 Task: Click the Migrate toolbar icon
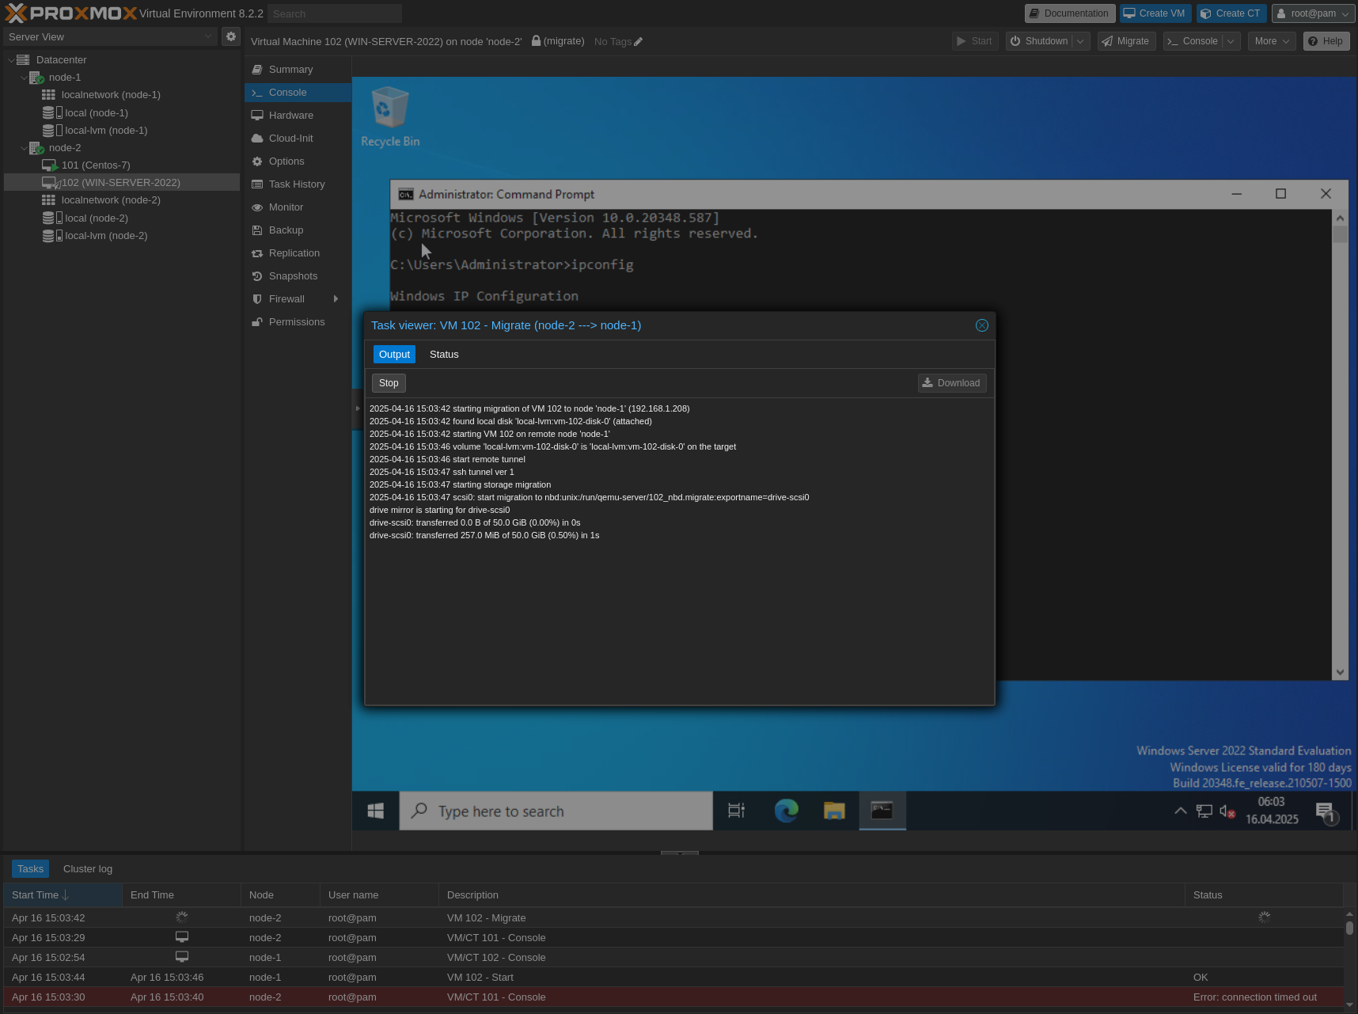pyautogui.click(x=1126, y=41)
